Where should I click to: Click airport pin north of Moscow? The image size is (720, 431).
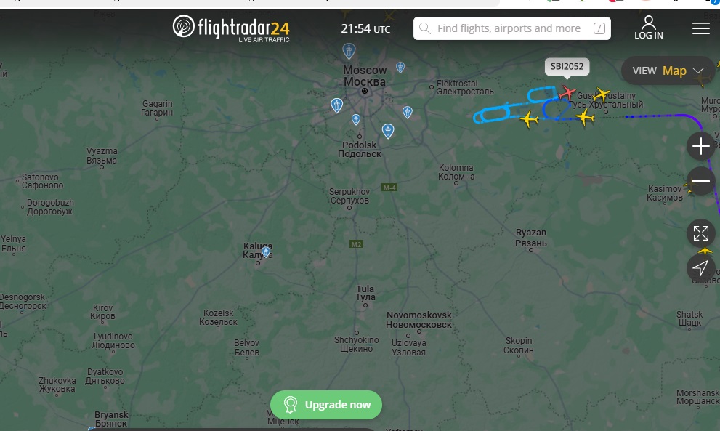coord(349,51)
